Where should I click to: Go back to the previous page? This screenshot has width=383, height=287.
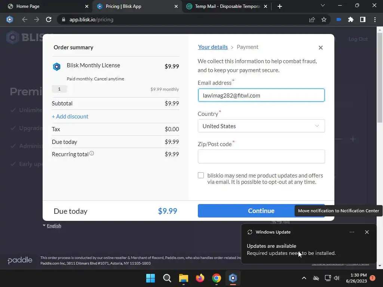click(24, 19)
